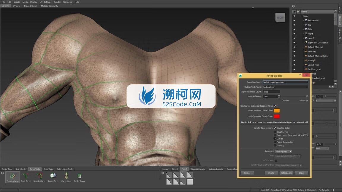The height and width of the screenshot is (192, 342).
Task: Click the Default Material sphere icon
Action: (x=306, y=47)
